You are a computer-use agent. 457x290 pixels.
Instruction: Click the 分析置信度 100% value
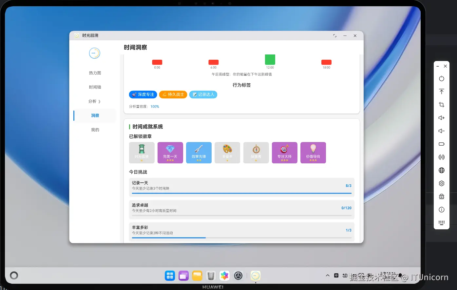(155, 107)
